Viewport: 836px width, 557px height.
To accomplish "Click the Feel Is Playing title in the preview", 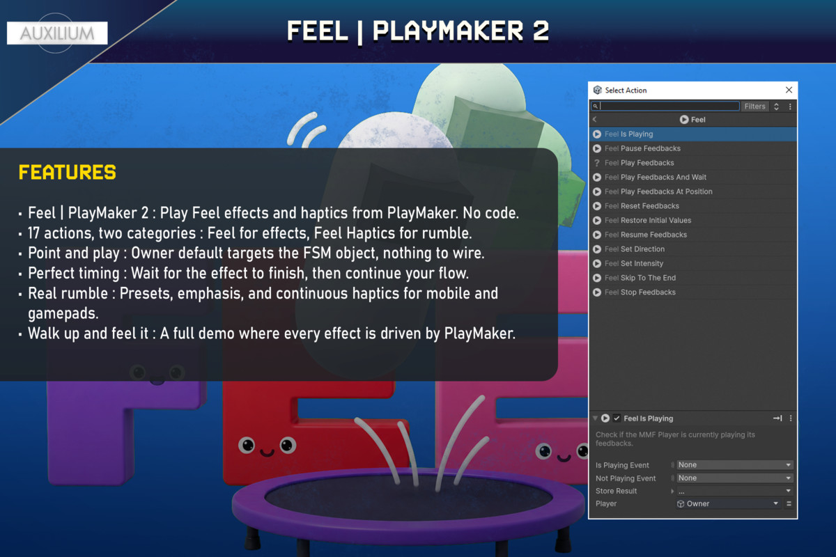I will [x=649, y=418].
